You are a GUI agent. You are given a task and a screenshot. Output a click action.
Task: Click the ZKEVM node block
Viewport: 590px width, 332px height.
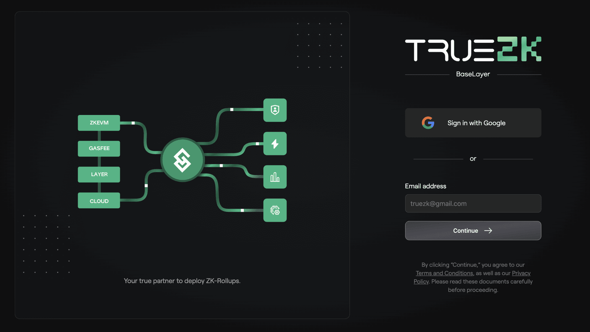(x=99, y=122)
